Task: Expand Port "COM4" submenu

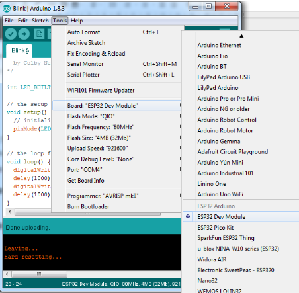Action: point(117,169)
